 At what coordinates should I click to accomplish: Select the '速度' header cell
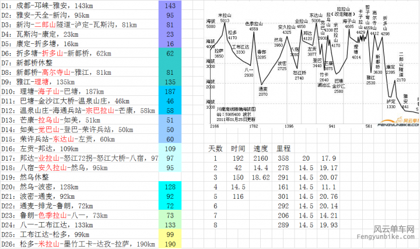261,148
